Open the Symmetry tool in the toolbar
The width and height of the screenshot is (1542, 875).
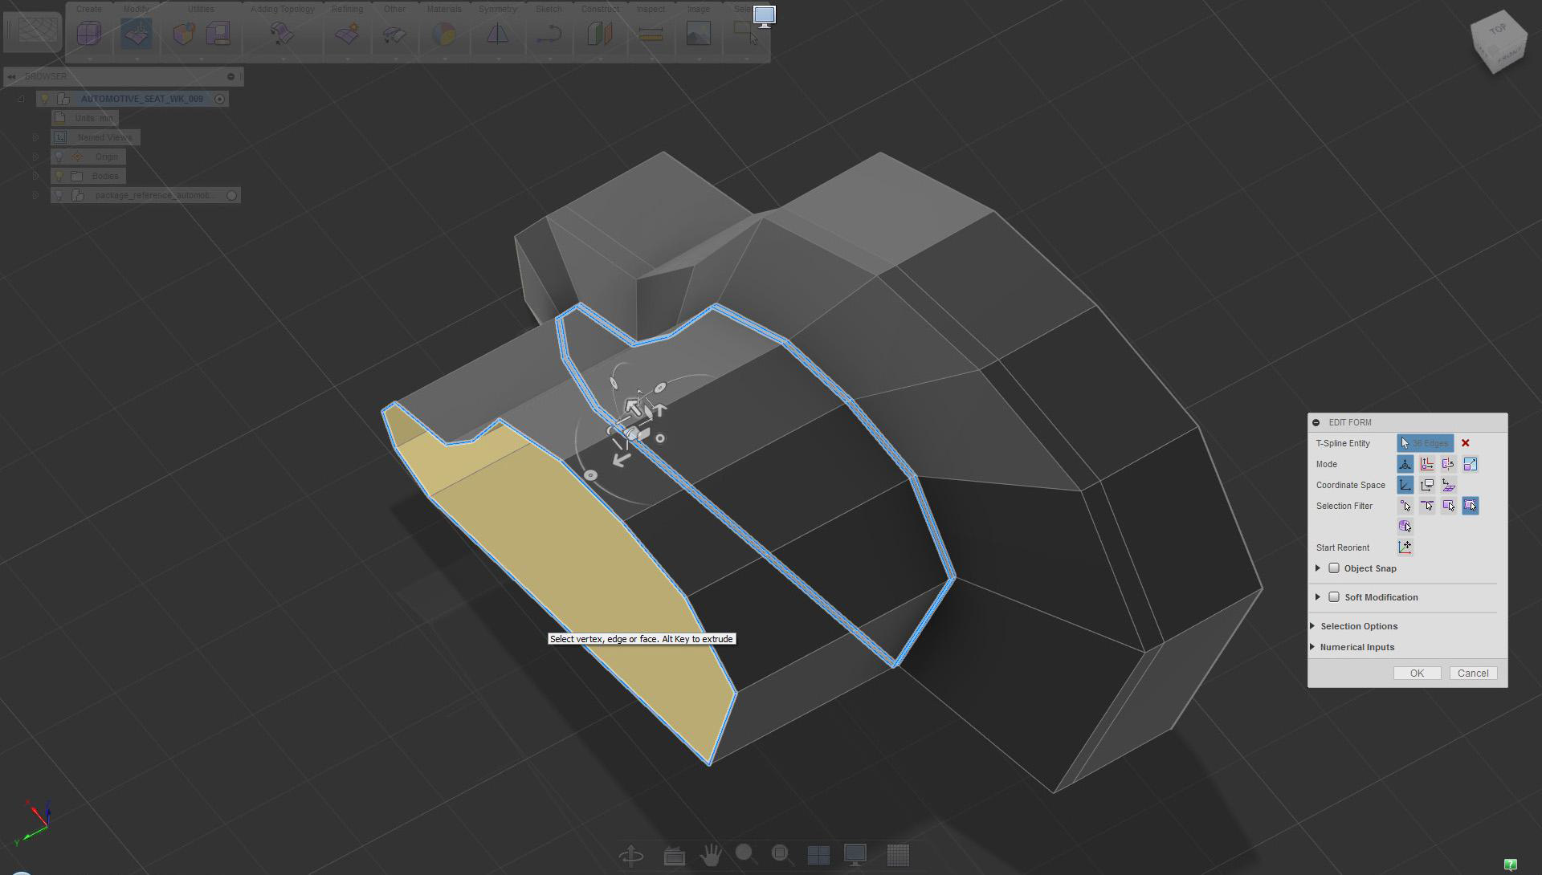pyautogui.click(x=497, y=34)
